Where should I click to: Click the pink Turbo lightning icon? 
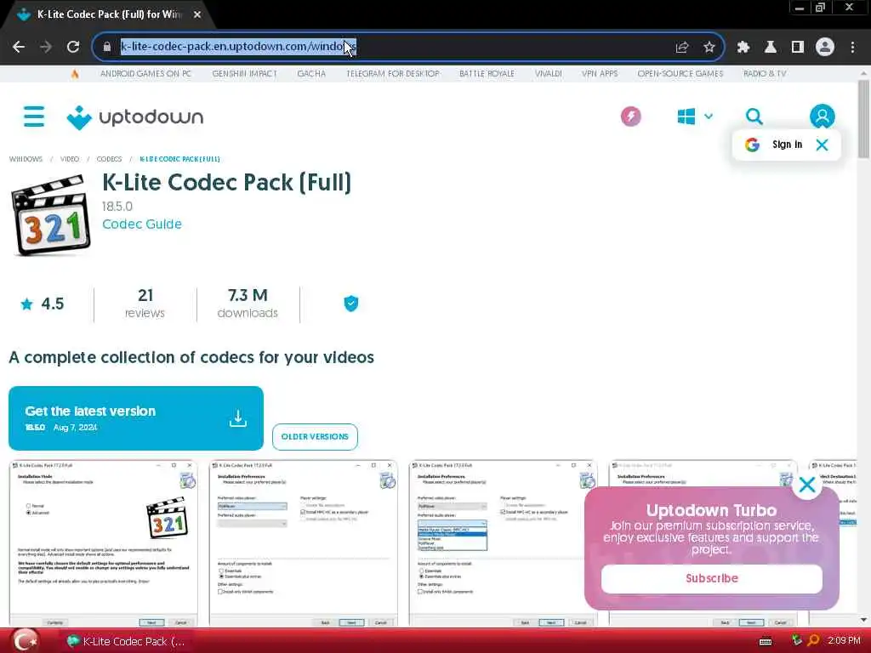tap(630, 116)
